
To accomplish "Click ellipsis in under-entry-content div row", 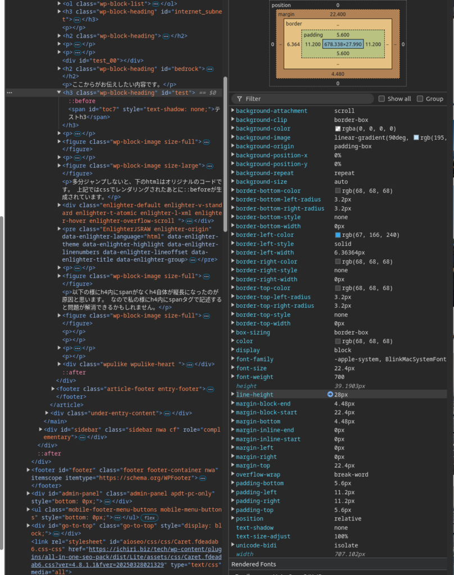I will pos(167,414).
